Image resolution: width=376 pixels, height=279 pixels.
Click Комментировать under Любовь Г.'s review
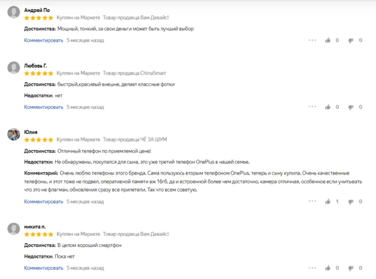[44, 107]
